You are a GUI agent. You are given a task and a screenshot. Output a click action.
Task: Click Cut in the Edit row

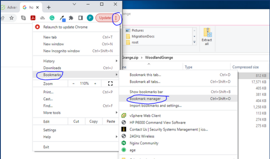76,122
